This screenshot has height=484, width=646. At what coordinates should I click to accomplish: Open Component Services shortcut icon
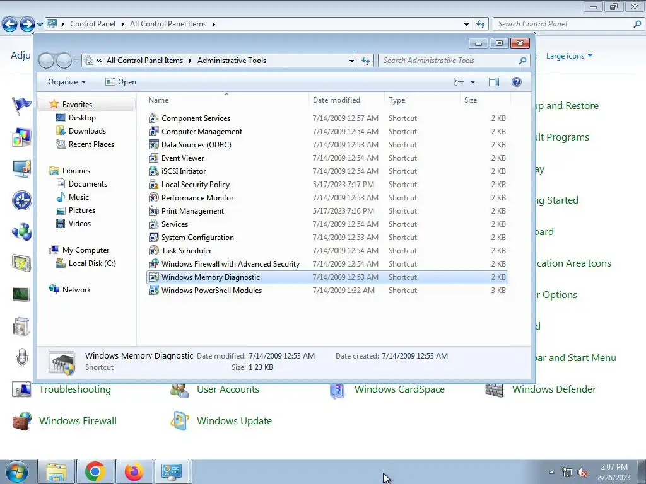(154, 118)
